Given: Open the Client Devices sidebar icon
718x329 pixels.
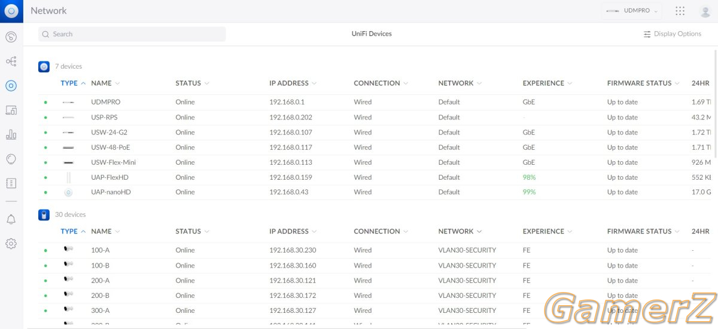Looking at the screenshot, I should (11, 110).
